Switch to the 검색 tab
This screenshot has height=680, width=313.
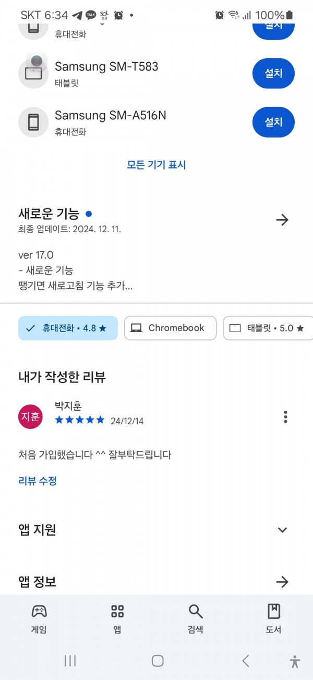point(196,619)
